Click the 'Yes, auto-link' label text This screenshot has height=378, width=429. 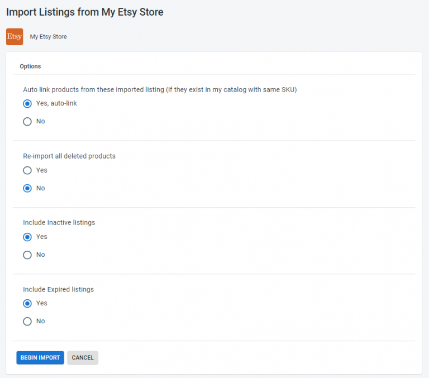tap(56, 103)
